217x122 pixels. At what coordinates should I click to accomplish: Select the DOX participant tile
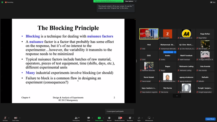click(x=149, y=56)
